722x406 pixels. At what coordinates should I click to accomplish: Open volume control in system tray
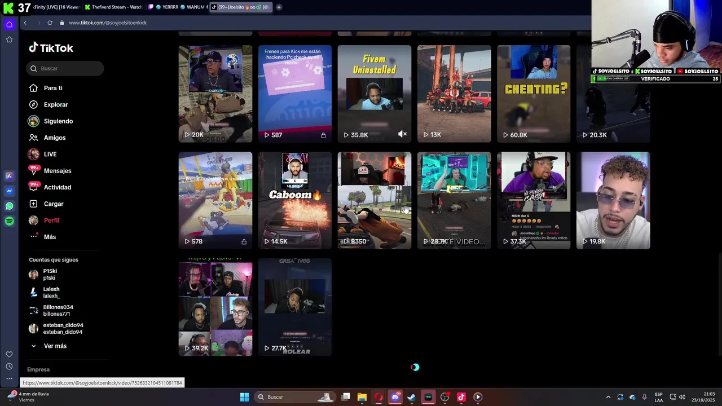pyautogui.click(x=682, y=397)
